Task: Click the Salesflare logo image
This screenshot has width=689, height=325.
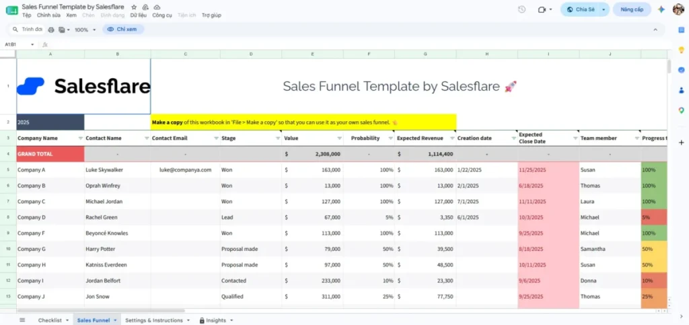Action: coord(83,86)
